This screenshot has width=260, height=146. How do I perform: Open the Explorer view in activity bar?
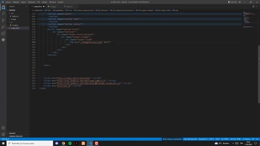click(x=3, y=7)
